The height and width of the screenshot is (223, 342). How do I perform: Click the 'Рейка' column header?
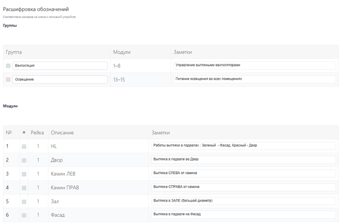tap(37, 133)
